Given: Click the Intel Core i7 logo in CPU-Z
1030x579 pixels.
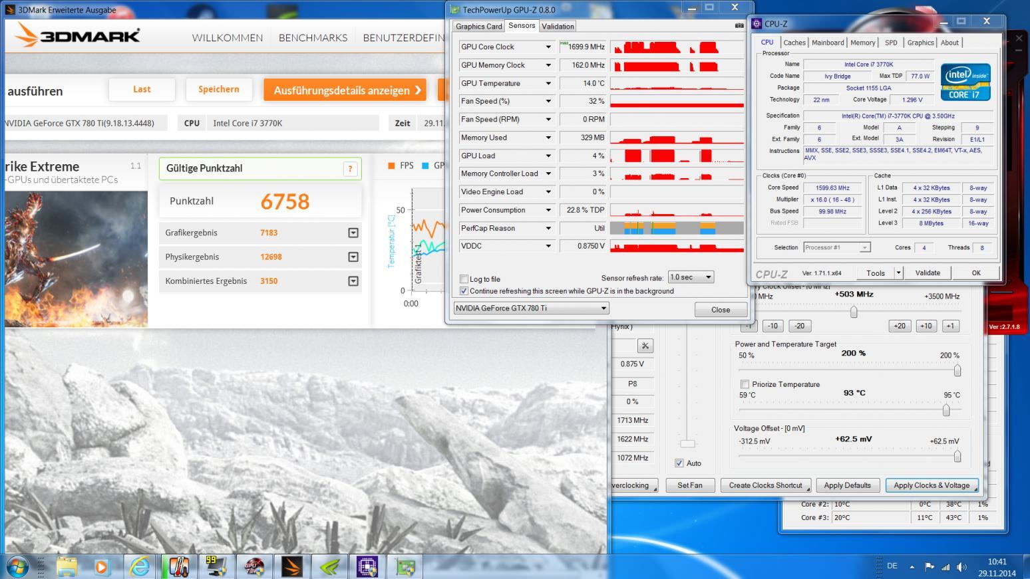Looking at the screenshot, I should (x=965, y=82).
